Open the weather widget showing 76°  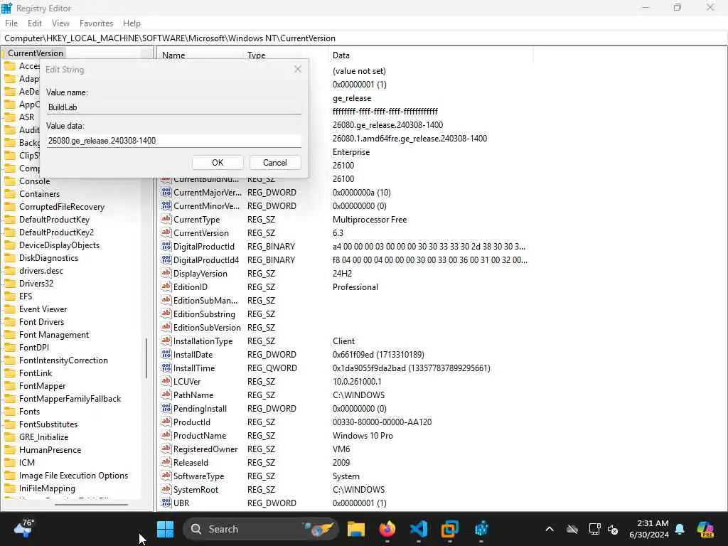pyautogui.click(x=23, y=528)
